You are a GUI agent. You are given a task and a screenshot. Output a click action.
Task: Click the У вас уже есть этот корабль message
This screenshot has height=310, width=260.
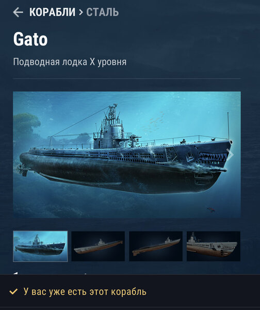point(85,292)
